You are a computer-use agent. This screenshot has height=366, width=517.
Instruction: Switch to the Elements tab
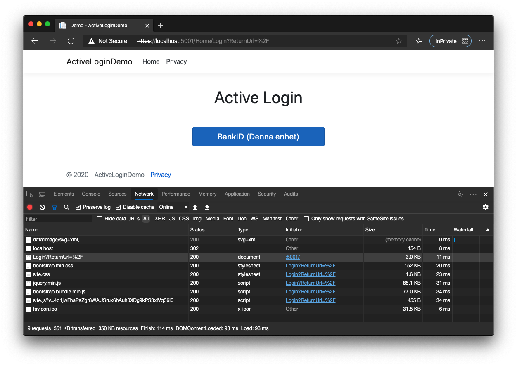click(x=64, y=194)
